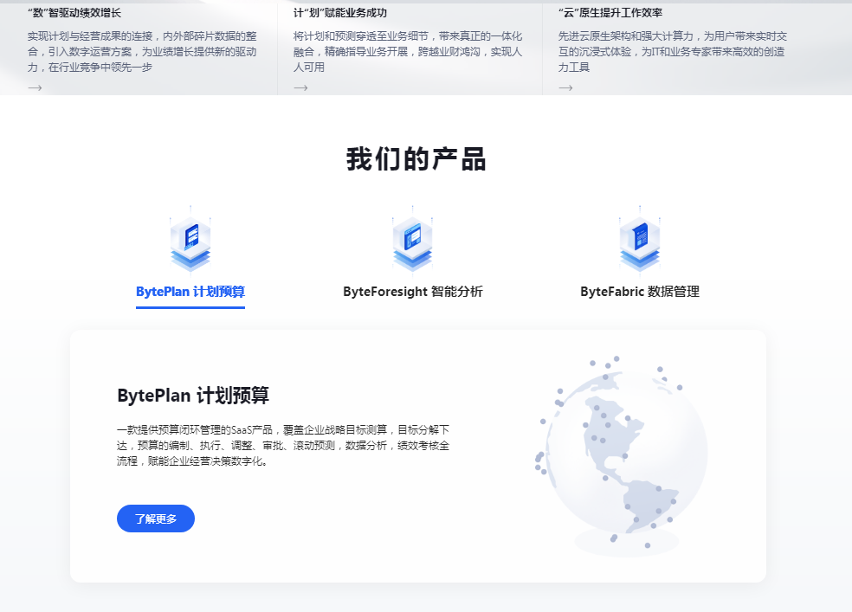This screenshot has height=612, width=852.
Task: Click the arrow under "数"智驱动绩效增长
Action: [35, 87]
